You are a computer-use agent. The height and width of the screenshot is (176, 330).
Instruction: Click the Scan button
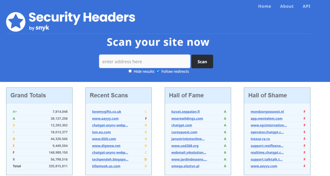point(202,62)
